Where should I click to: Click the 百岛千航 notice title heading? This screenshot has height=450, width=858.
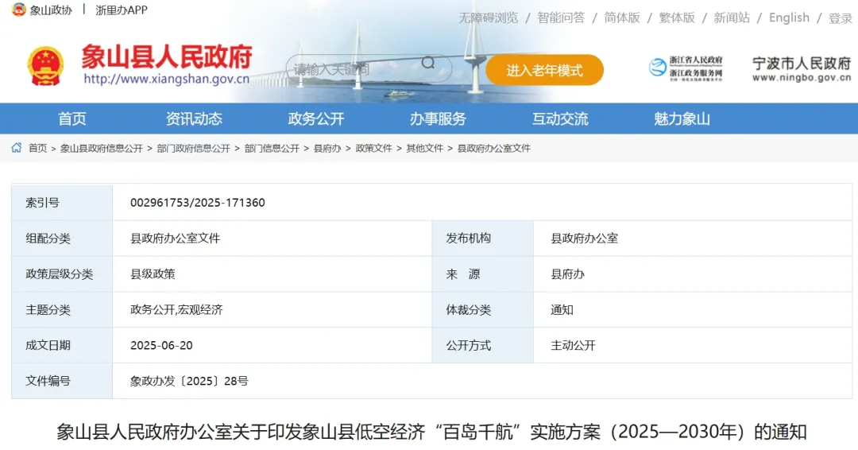431,432
